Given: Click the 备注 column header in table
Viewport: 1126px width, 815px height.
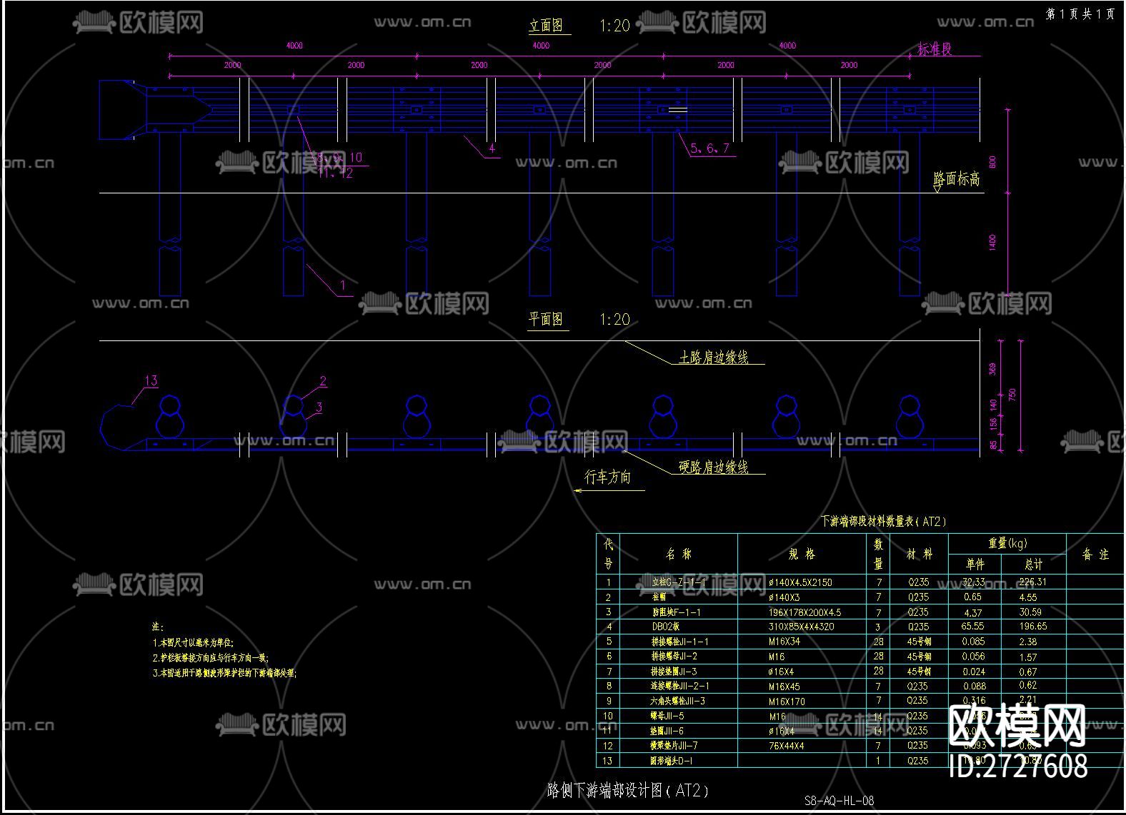Looking at the screenshot, I should point(1095,554).
